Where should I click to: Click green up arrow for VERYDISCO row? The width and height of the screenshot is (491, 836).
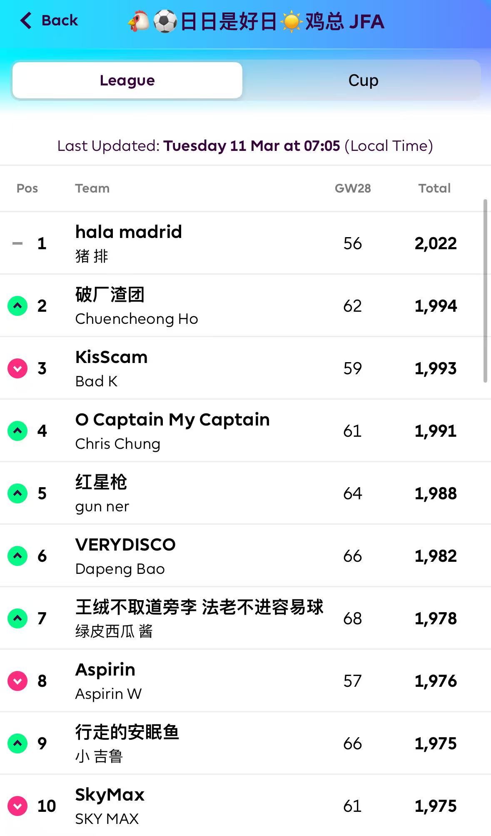click(x=17, y=556)
